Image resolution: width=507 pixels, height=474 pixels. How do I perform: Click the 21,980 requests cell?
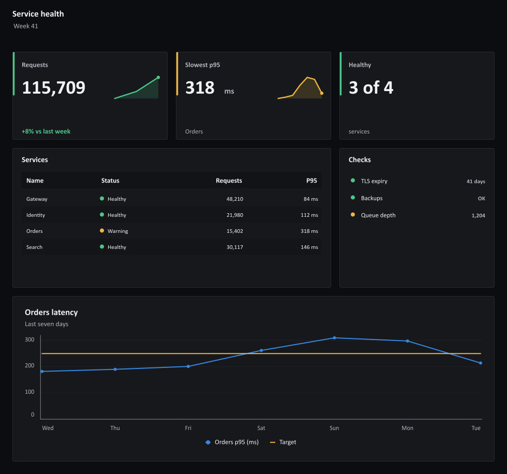(235, 215)
